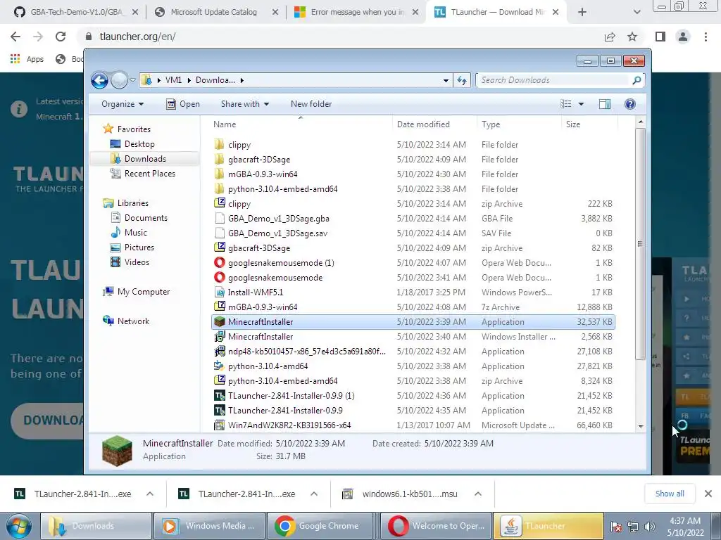This screenshot has width=721, height=540.
Task: Click New folder button
Action: tap(311, 104)
